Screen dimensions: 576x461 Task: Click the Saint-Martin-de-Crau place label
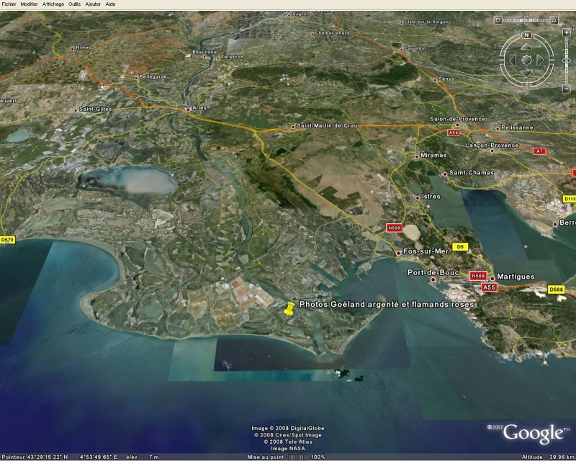327,126
